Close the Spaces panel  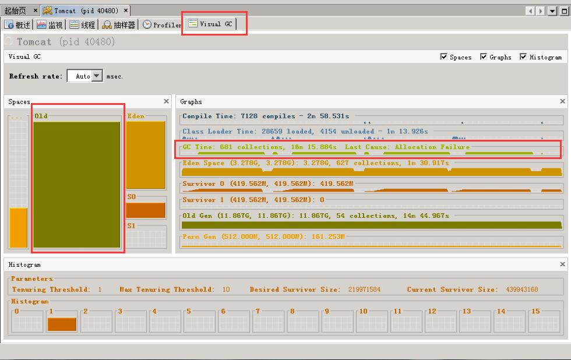(x=166, y=101)
